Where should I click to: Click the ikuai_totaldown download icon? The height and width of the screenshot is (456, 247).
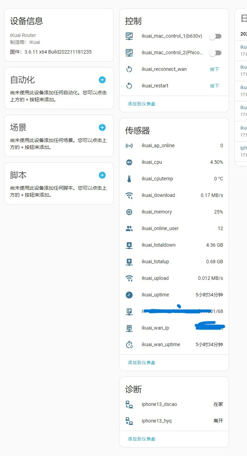coord(129,245)
